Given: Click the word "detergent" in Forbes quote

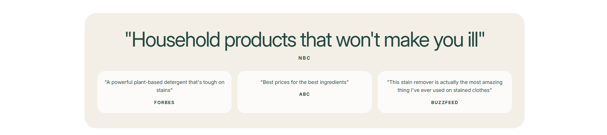Looking at the screenshot, I should coord(175,82).
